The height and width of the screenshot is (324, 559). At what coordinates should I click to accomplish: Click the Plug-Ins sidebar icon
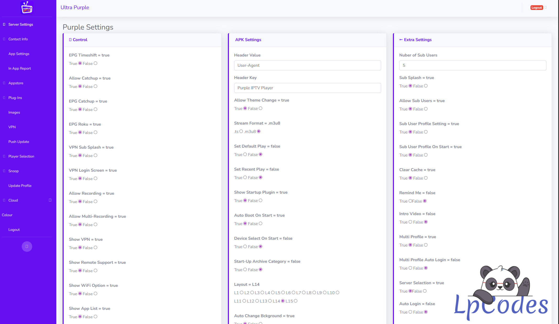(x=4, y=98)
